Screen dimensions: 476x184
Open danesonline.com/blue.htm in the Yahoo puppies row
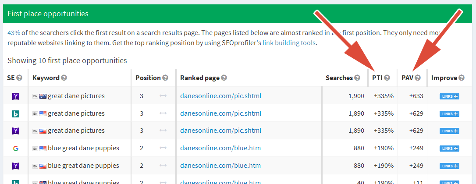[x=220, y=166]
